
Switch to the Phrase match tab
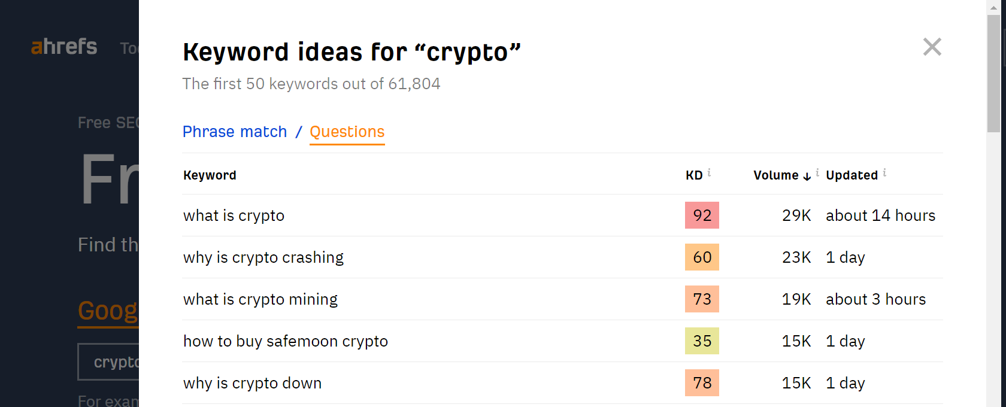[x=235, y=132]
